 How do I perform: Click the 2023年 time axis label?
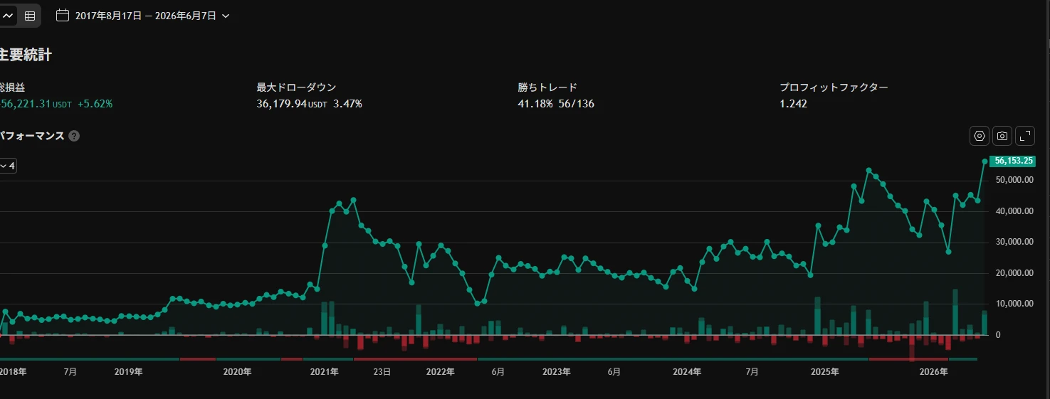(x=556, y=372)
